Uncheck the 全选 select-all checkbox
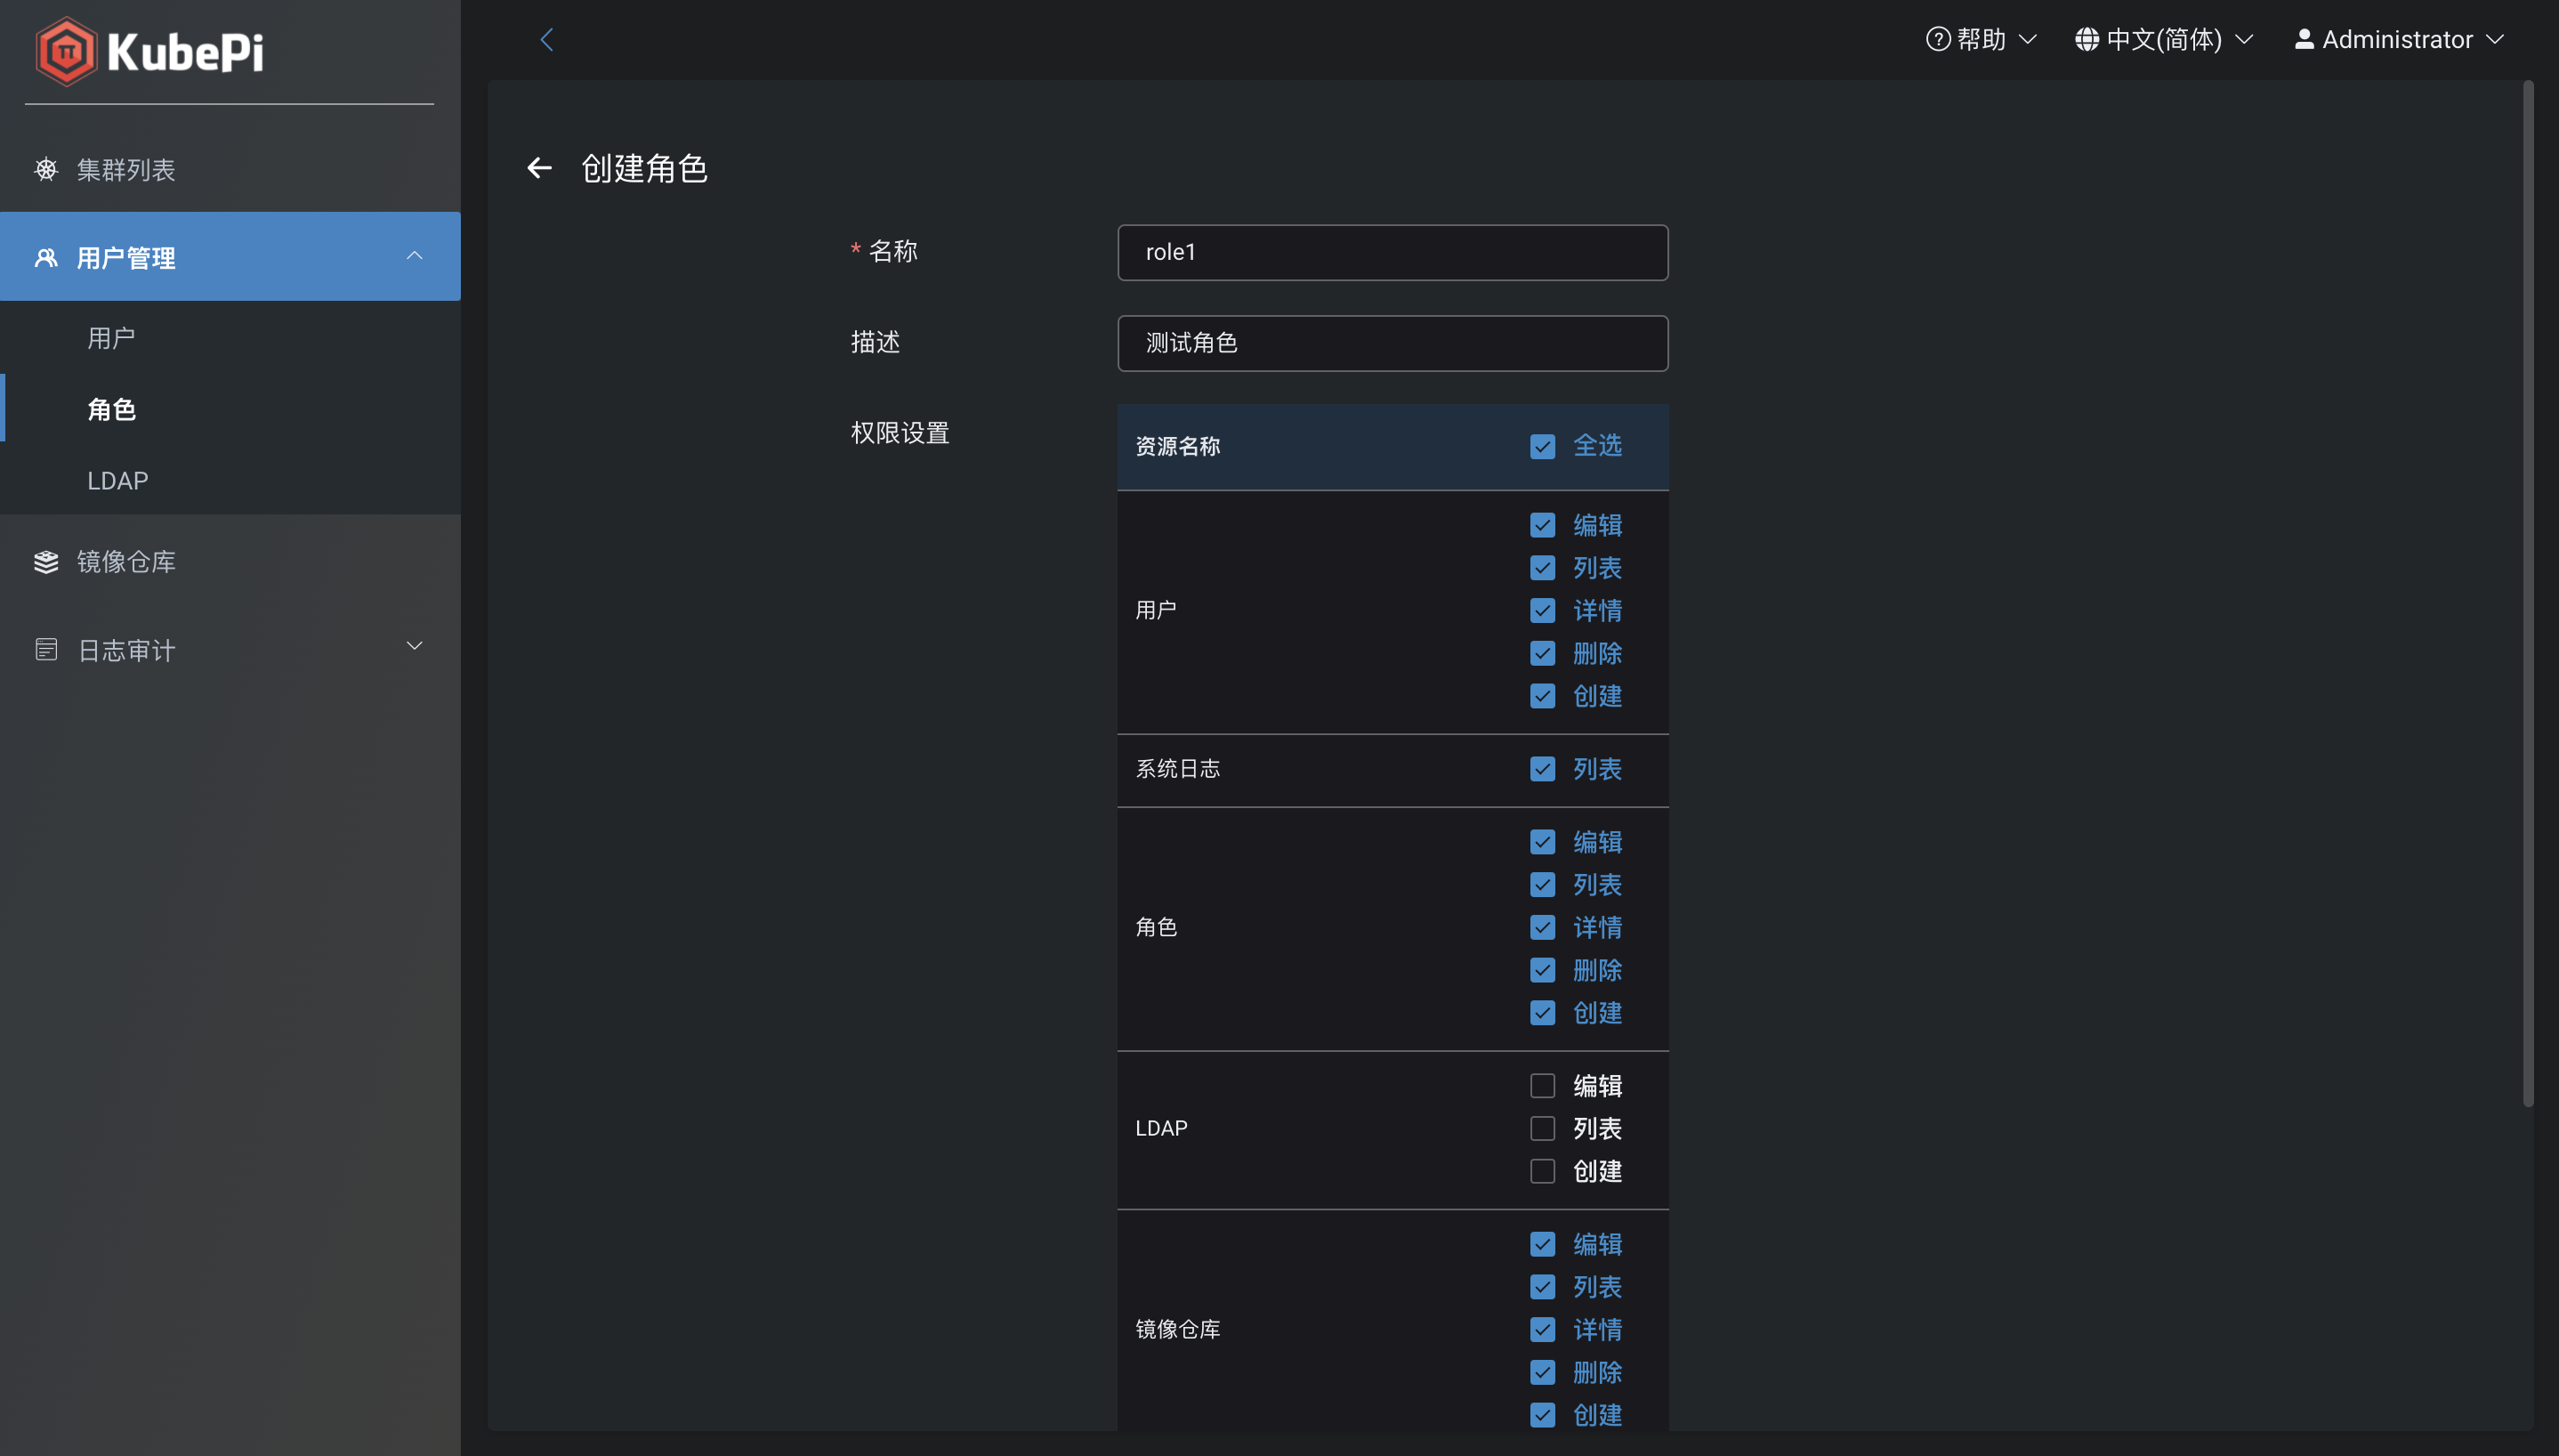The image size is (2559, 1456). click(1542, 446)
